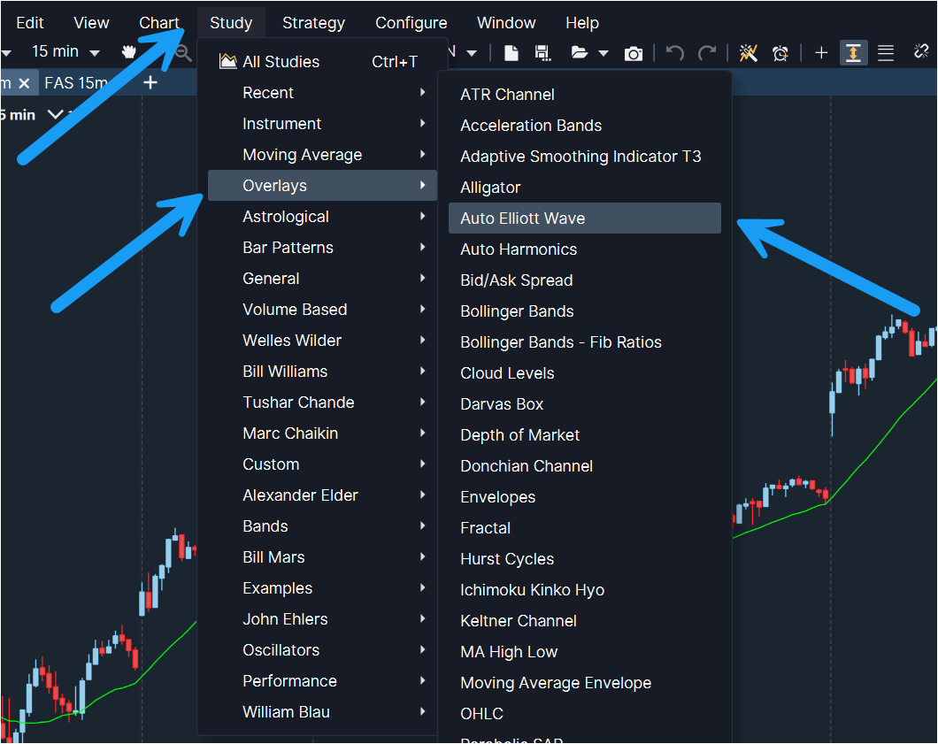Select the hand pan tool
This screenshot has height=744, width=938.
click(130, 52)
